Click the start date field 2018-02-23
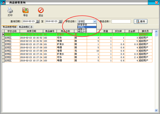The image size is (160, 114). pyautogui.click(x=29, y=21)
